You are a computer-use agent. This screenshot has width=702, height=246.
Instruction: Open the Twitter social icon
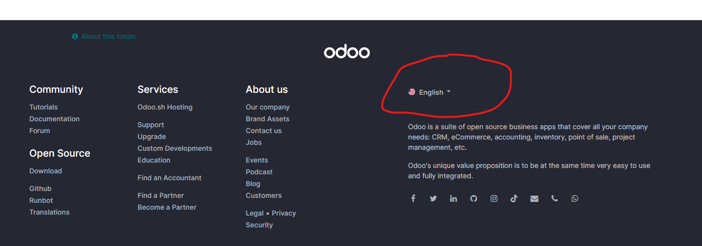[x=433, y=198]
